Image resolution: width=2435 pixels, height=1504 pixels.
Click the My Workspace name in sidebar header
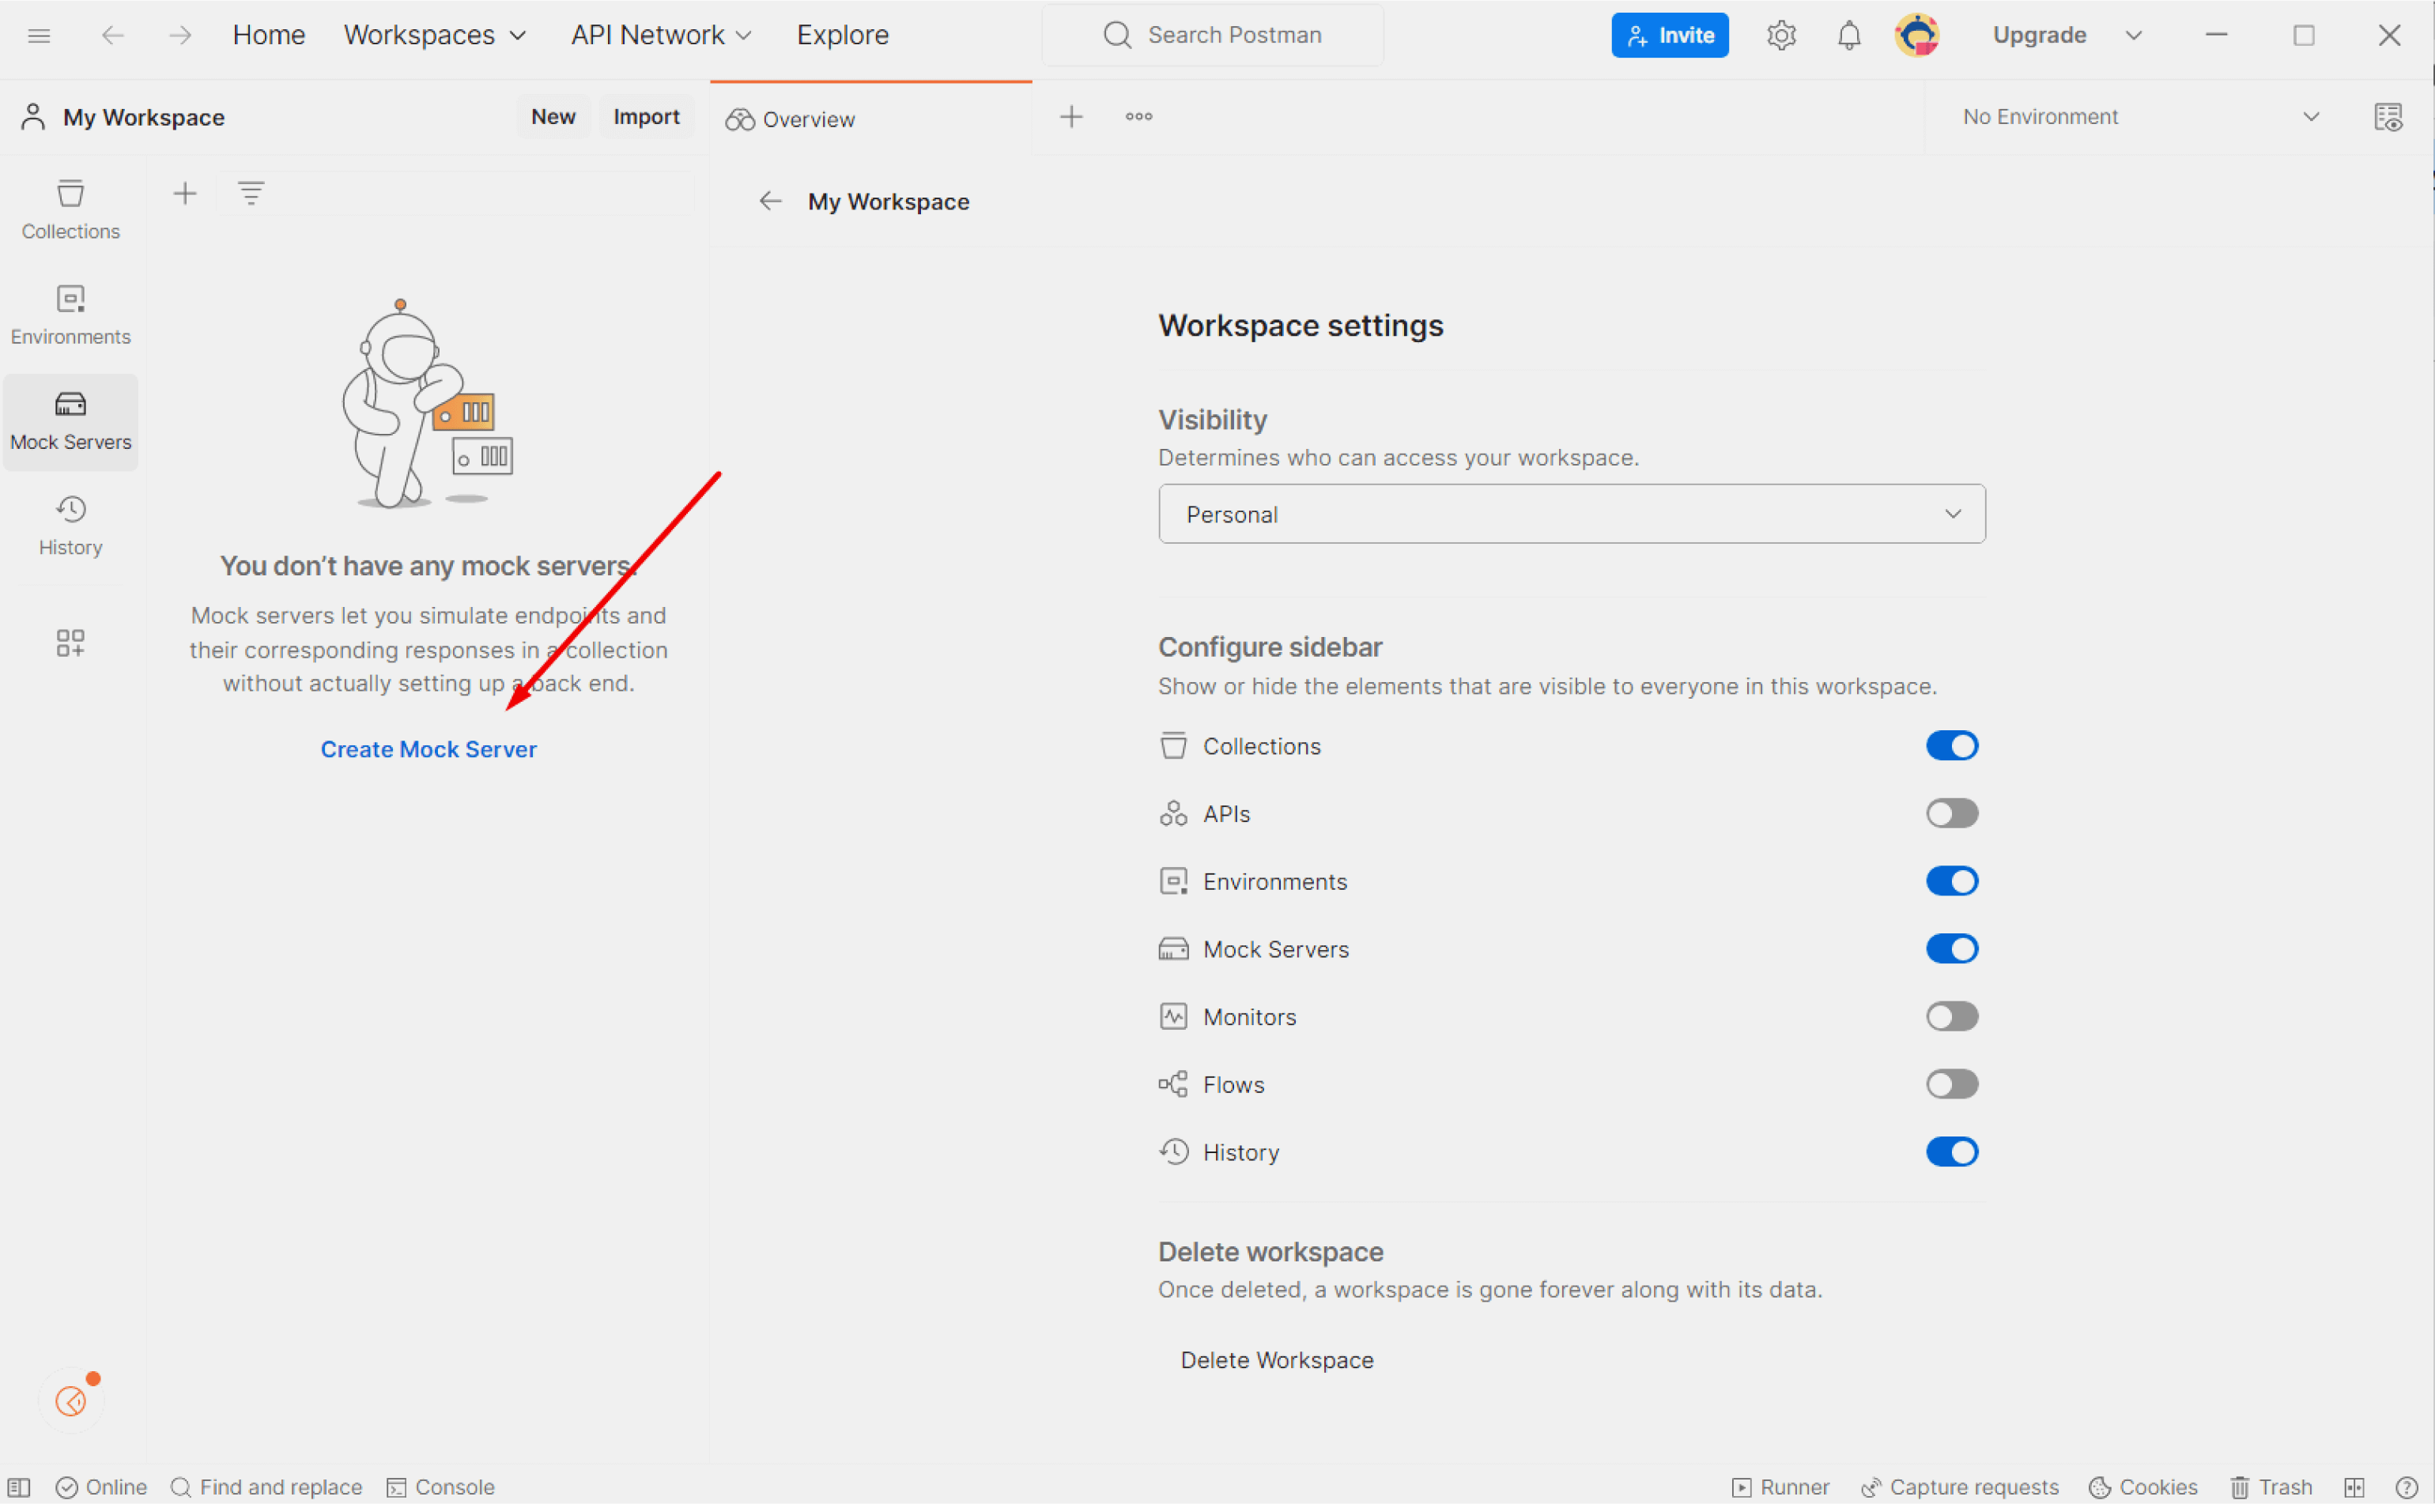point(143,118)
